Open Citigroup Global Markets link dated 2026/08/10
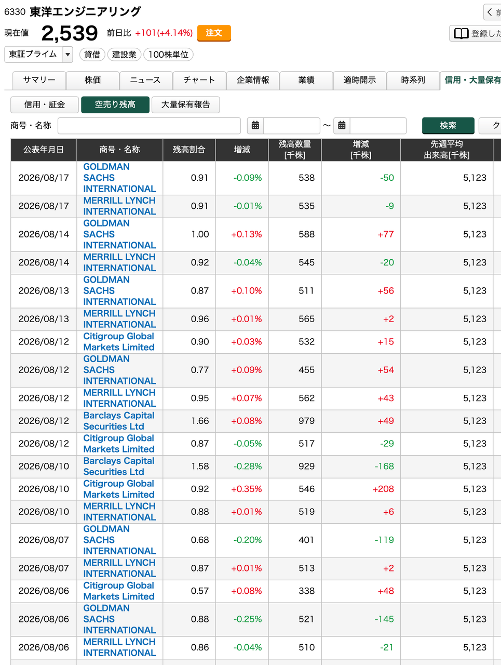 [x=119, y=489]
